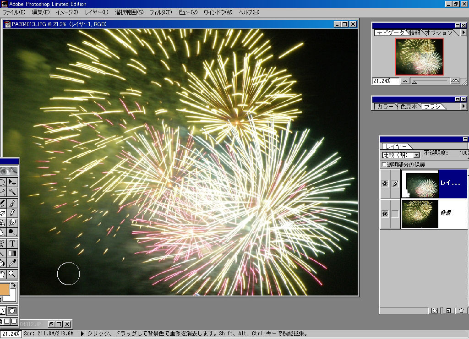Viewport: 469px width, 339px height.
Task: Maximize the PA204813.JPG document window
Action: coord(344,24)
